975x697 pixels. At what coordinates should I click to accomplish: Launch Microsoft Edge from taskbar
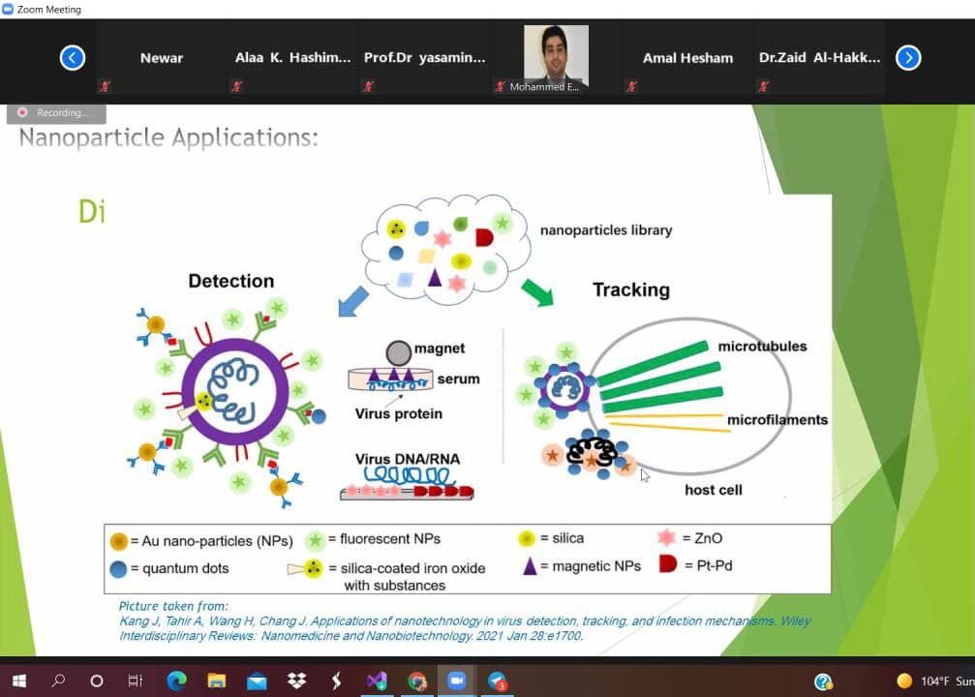point(176,682)
